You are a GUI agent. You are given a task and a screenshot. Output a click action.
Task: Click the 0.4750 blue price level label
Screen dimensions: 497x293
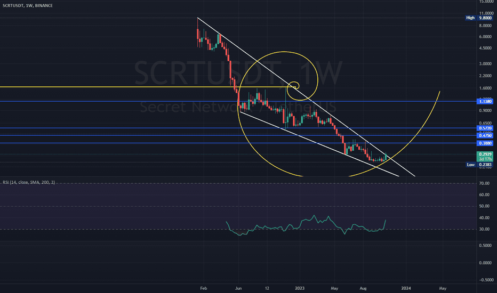[x=485, y=136]
